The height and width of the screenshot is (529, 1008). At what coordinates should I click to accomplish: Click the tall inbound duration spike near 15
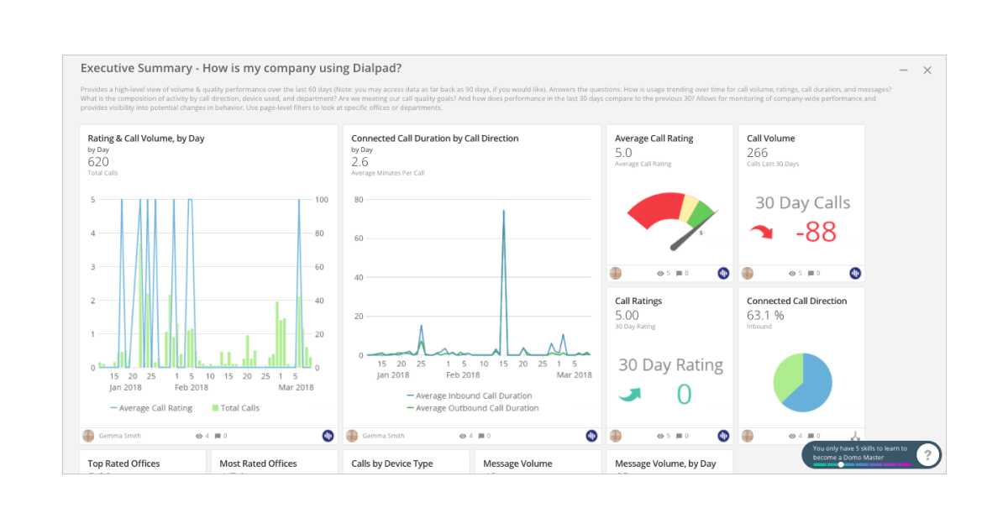(503, 281)
